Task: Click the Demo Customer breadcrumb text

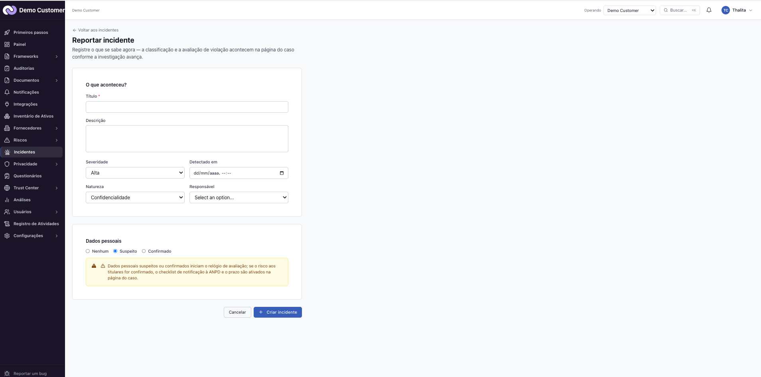Action: [x=86, y=10]
